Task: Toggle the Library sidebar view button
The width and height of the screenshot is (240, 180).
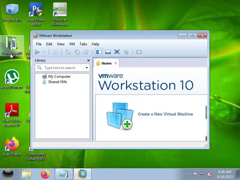Action: [x=99, y=52]
